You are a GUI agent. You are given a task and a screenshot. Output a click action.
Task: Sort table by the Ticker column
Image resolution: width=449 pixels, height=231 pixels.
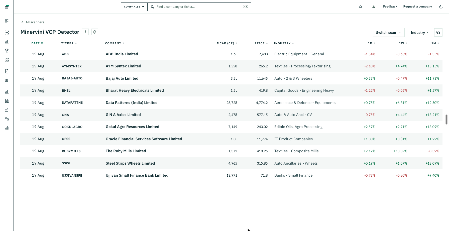click(x=69, y=43)
